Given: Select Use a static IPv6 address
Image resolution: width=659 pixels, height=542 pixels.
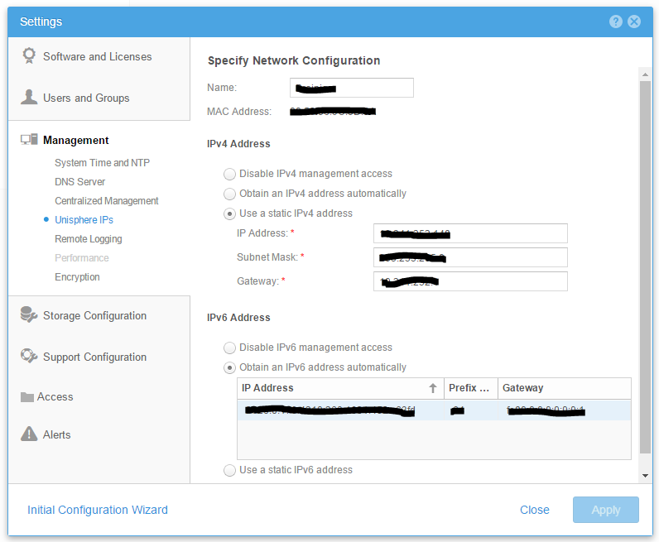Looking at the screenshot, I should pos(229,470).
